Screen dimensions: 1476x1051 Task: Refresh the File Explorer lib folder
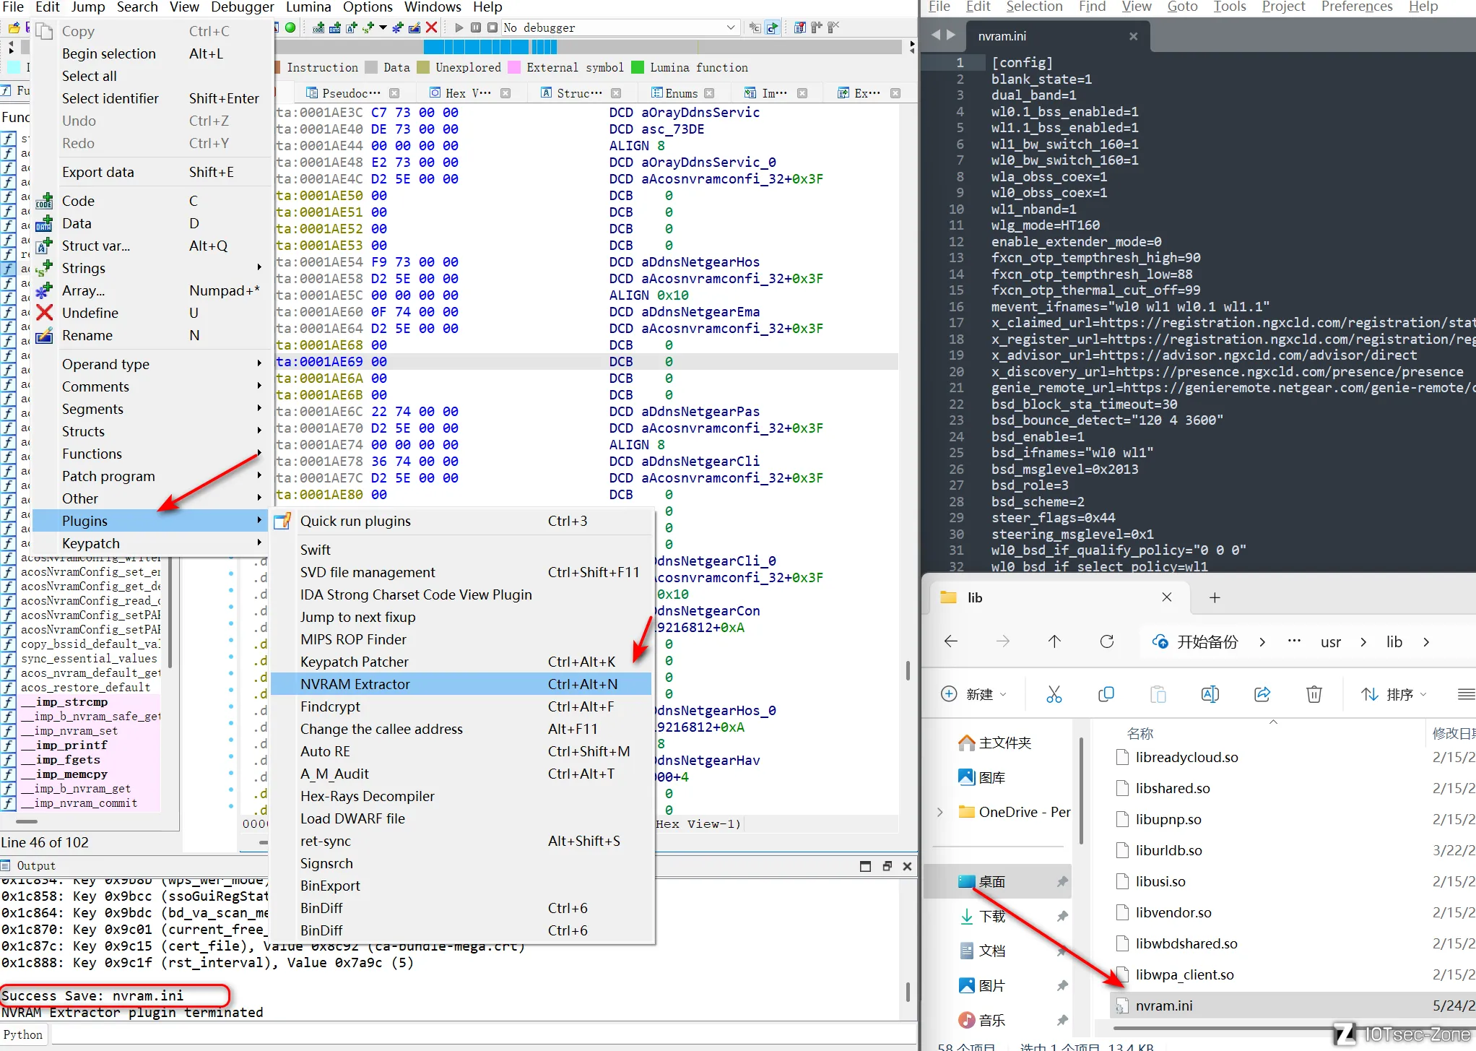pyautogui.click(x=1106, y=641)
